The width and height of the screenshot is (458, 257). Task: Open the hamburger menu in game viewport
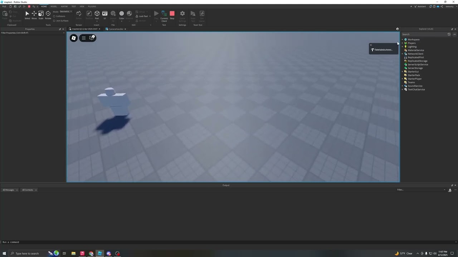[84, 38]
